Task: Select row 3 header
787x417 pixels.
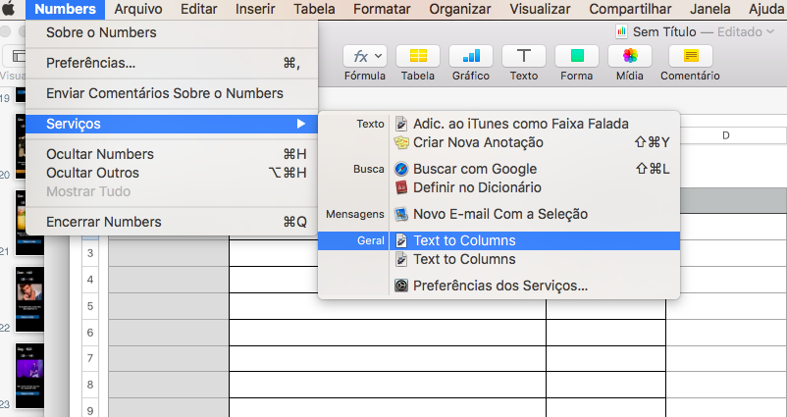Action: click(x=90, y=253)
